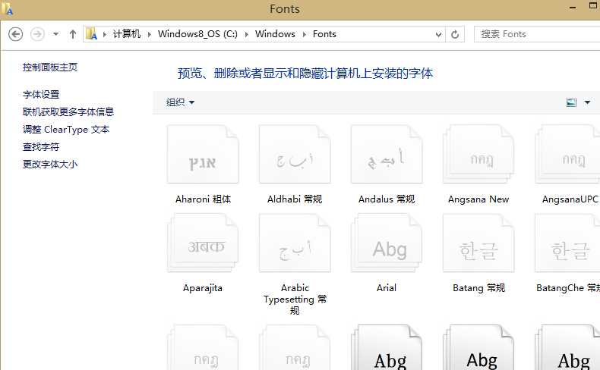Click the Andalus 常规 label

(x=387, y=199)
